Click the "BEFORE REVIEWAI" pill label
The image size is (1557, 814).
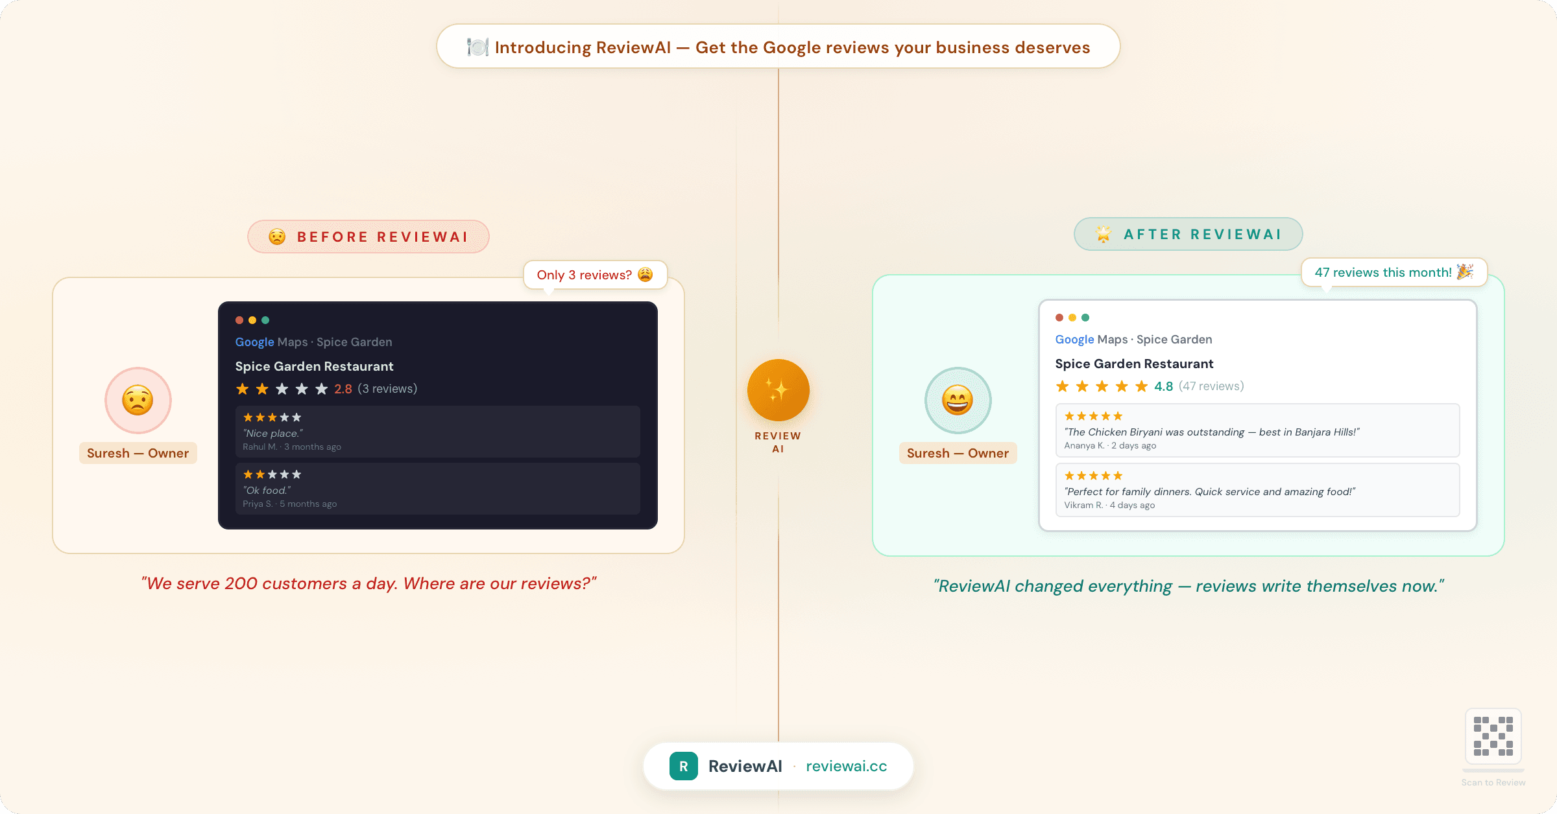tap(368, 237)
